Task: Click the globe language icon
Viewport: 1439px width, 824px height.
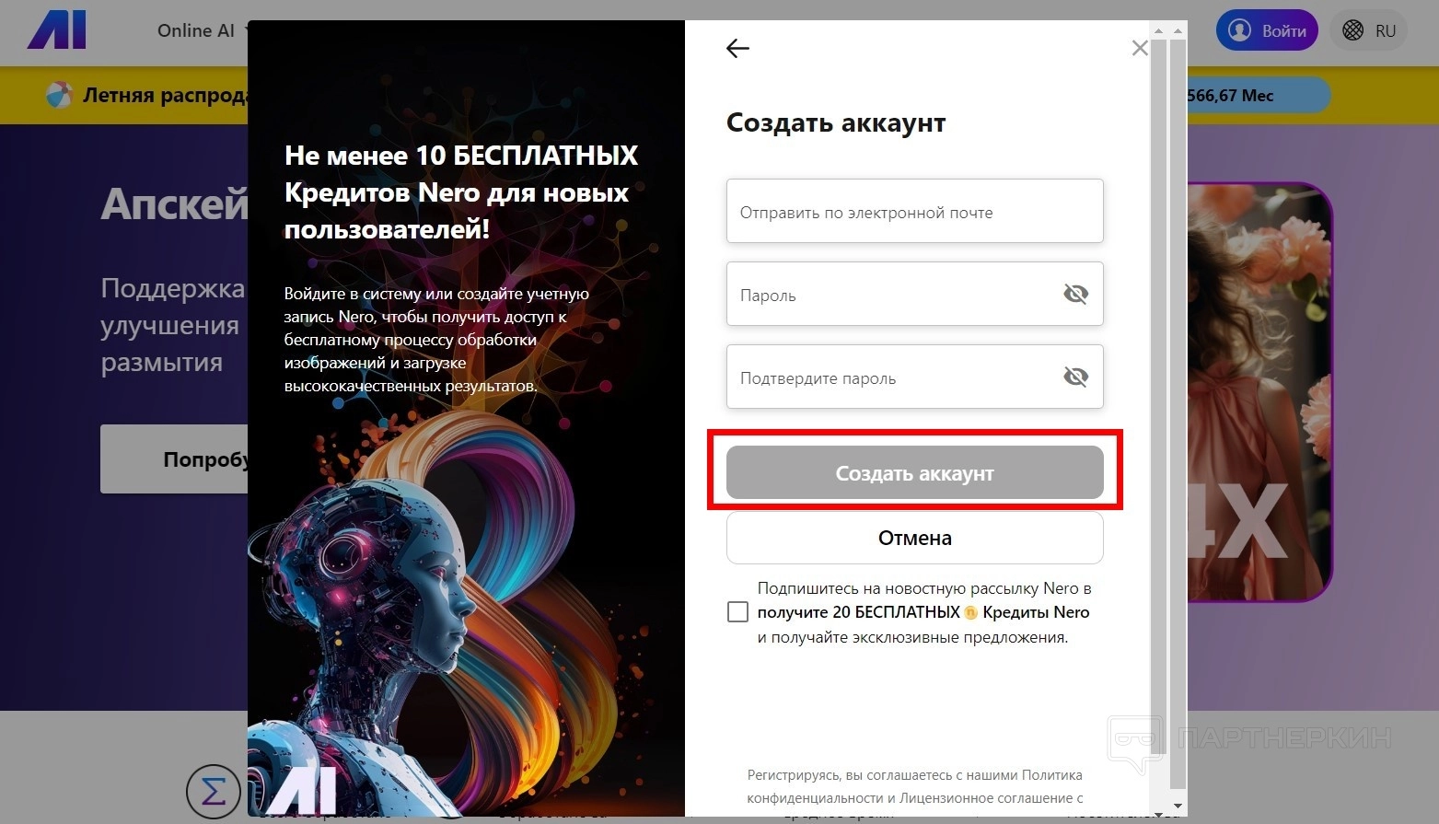Action: point(1352,30)
